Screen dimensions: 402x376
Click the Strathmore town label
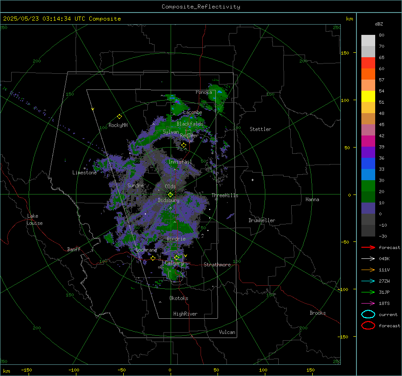pyautogui.click(x=217, y=265)
